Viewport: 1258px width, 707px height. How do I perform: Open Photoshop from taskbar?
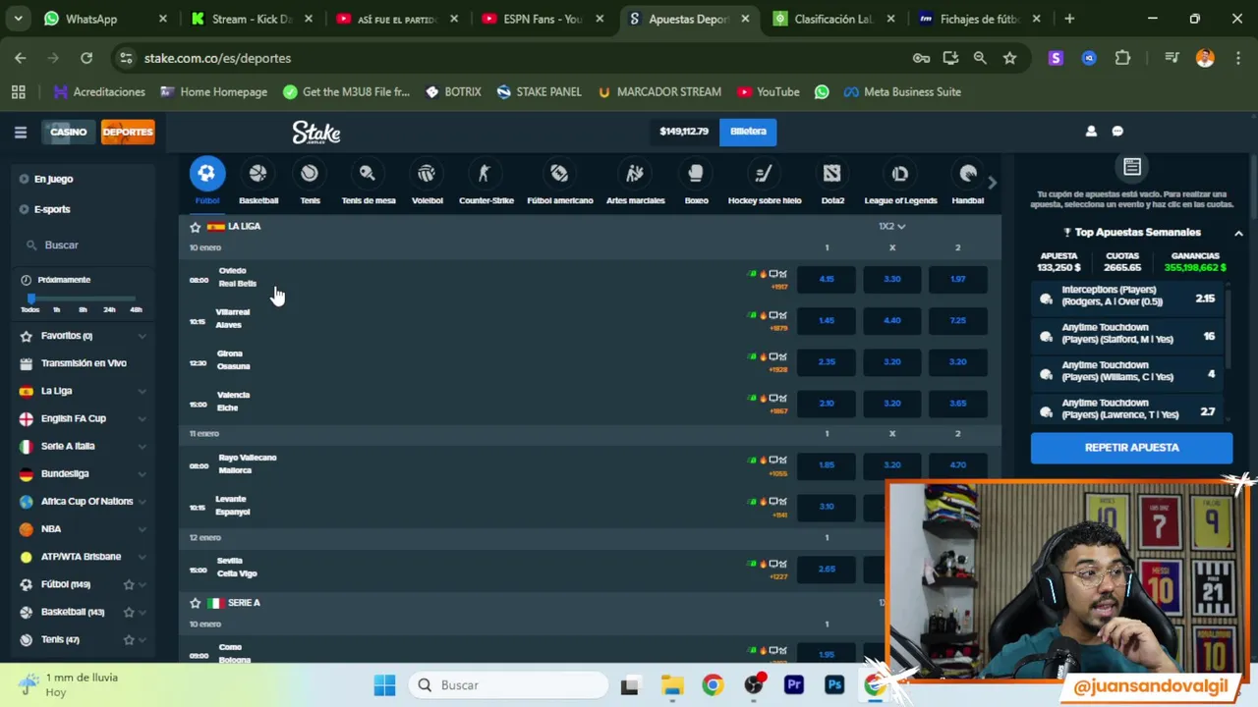pos(834,685)
